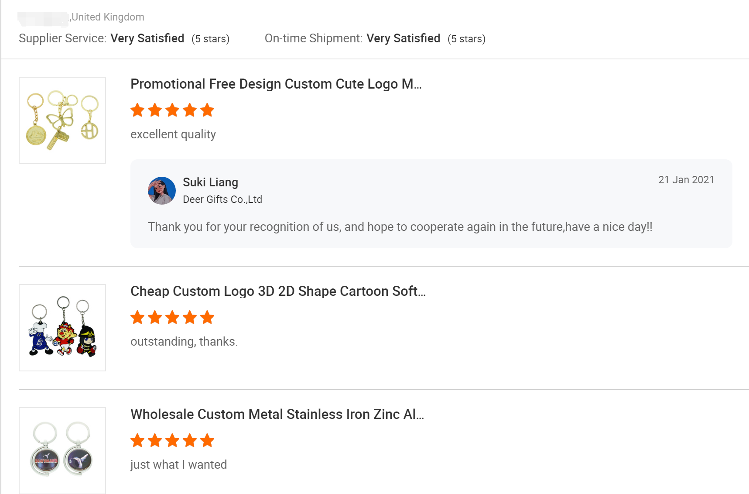Click the "just what I wanted" review comment
Viewport: 749px width, 494px height.
[178, 465]
